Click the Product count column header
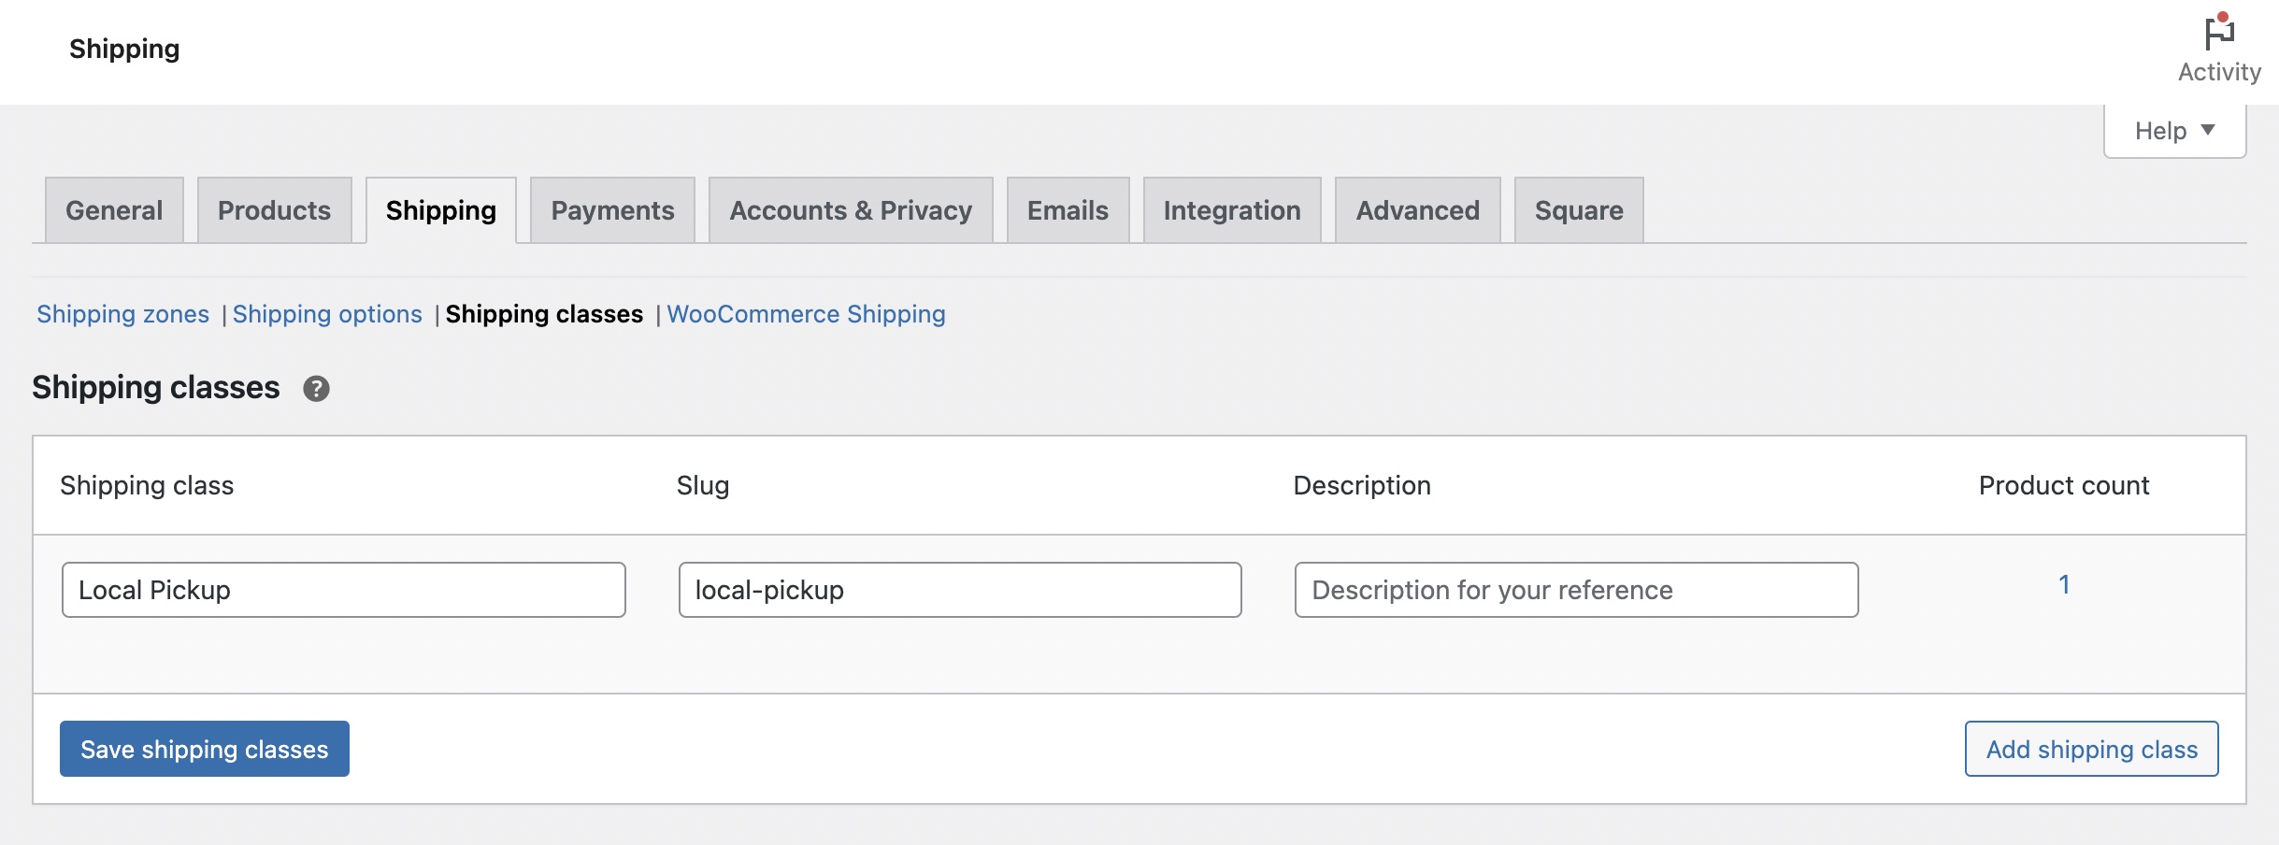Screen dimensions: 2279x845 [2064, 486]
